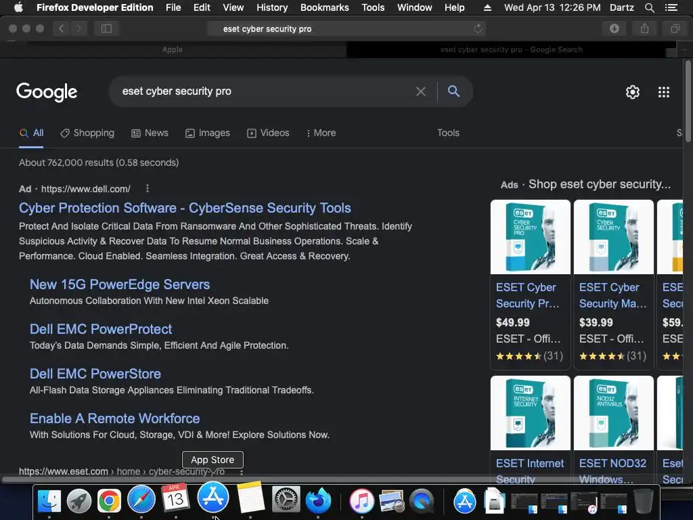Image resolution: width=693 pixels, height=520 pixels.
Task: Expand the search Tools options
Action: [448, 133]
